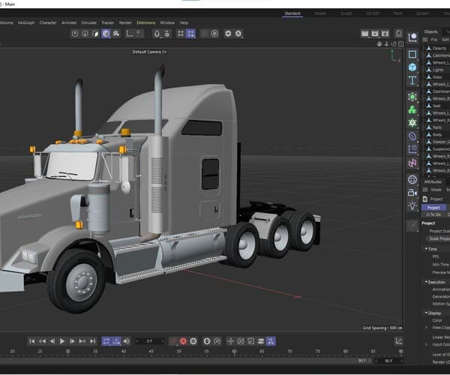
Task: Switch to the Standard layout tab
Action: [x=292, y=13]
